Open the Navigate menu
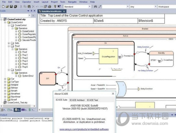The image size is (176, 133). (72, 2)
